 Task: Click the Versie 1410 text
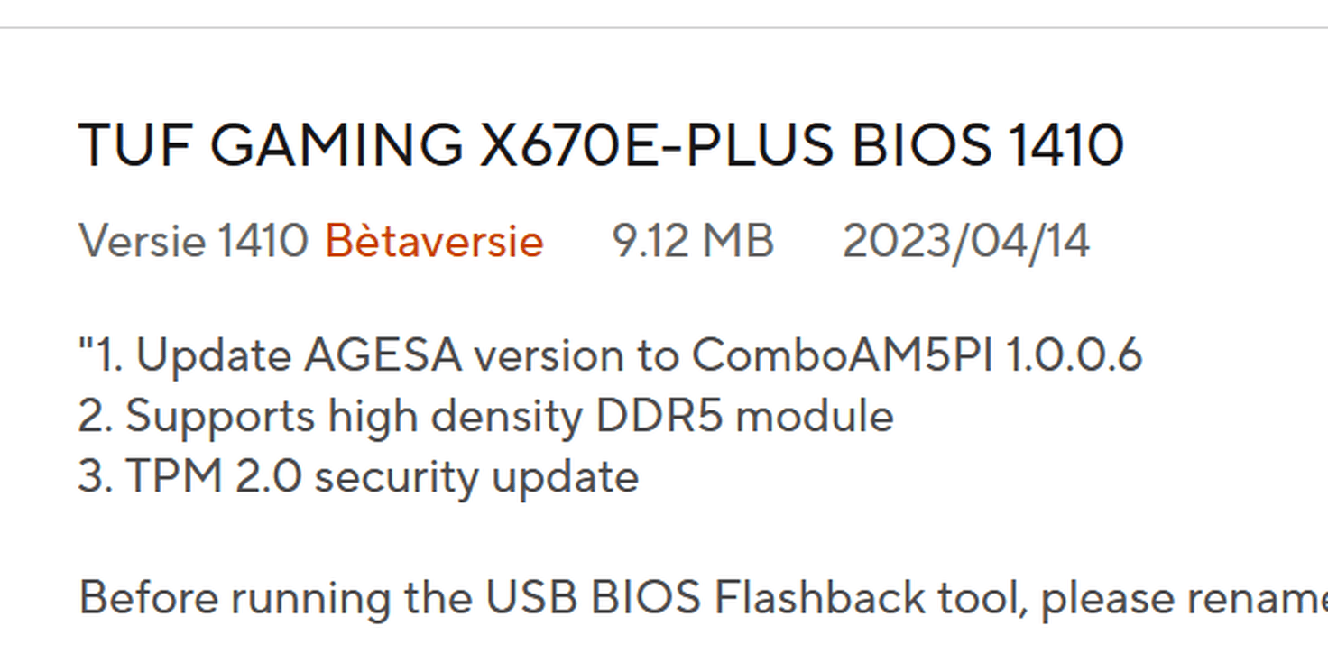pyautogui.click(x=194, y=242)
